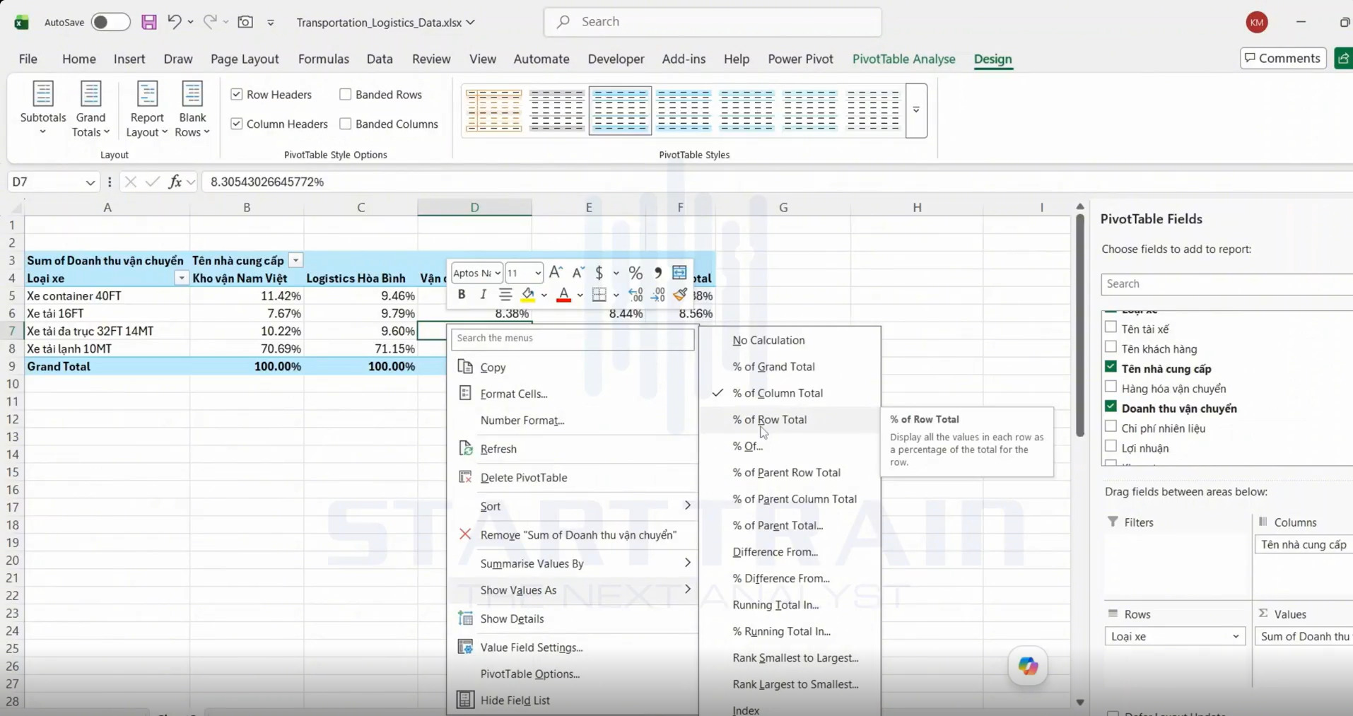Open the Subtotals layout icon
The image size is (1353, 716).
coord(43,109)
